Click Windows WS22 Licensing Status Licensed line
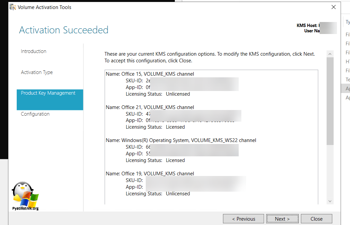The height and width of the screenshot is (225, 350). pyautogui.click(x=155, y=160)
